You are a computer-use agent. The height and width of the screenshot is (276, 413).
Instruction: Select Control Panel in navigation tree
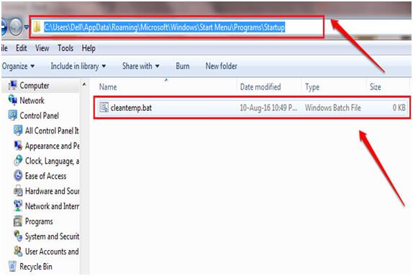point(40,115)
